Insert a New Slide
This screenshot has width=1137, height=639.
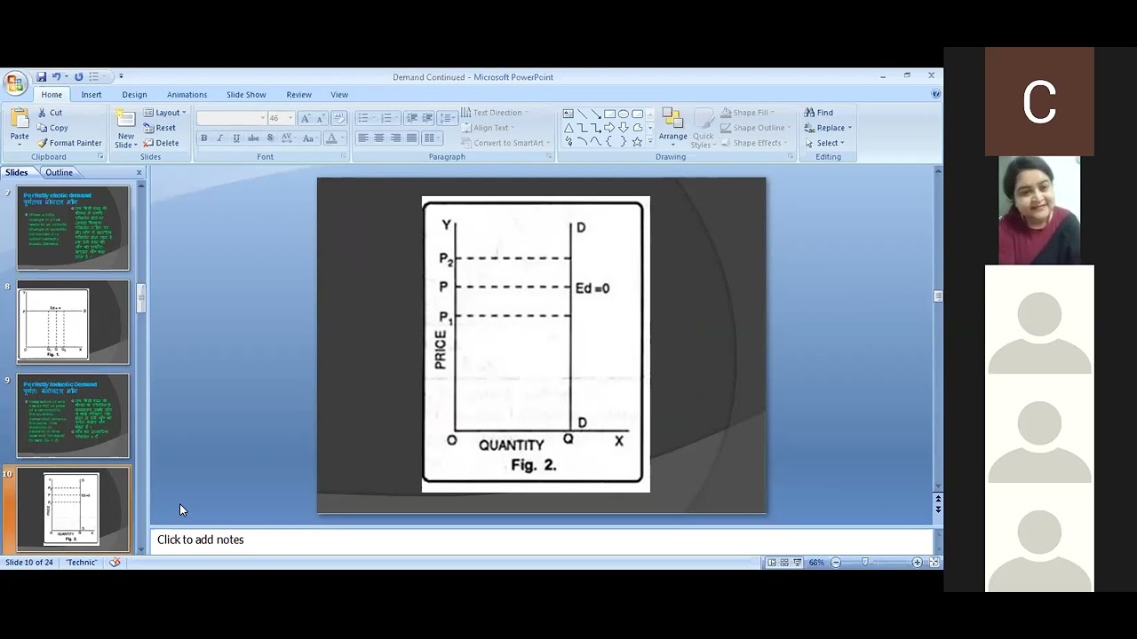pyautogui.click(x=125, y=129)
